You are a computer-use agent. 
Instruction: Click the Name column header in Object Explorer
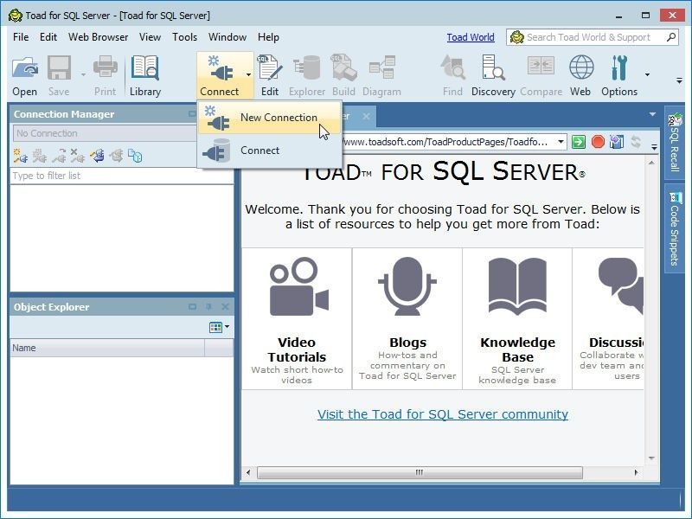tap(107, 348)
